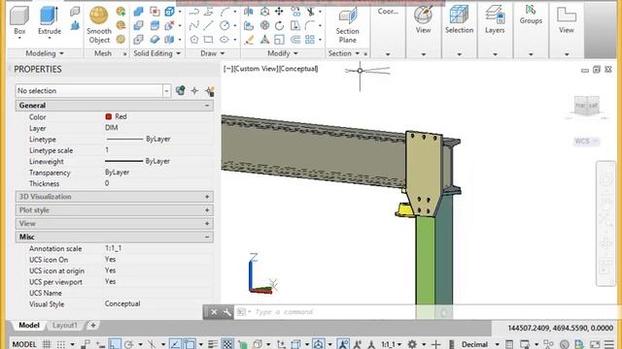622x349 pixels.
Task: Click the MODEL space button
Action: [24, 344]
